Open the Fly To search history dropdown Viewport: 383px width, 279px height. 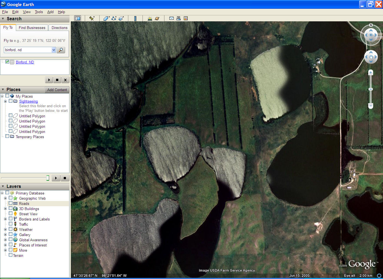54,50
